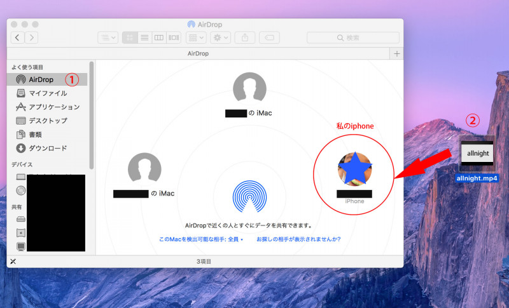The image size is (509, 308).
Task: Click the よく使う項目 section header
Action: pos(27,67)
